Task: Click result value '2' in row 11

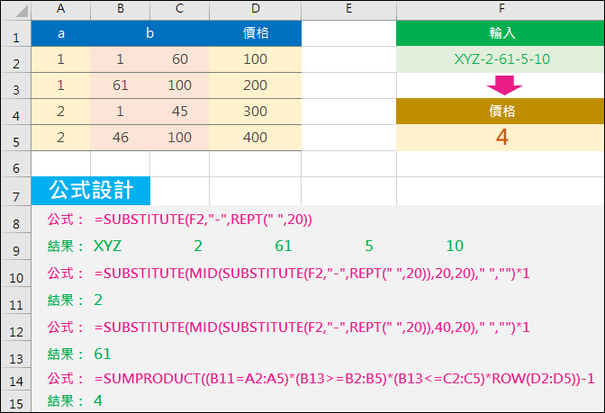Action: pos(98,300)
